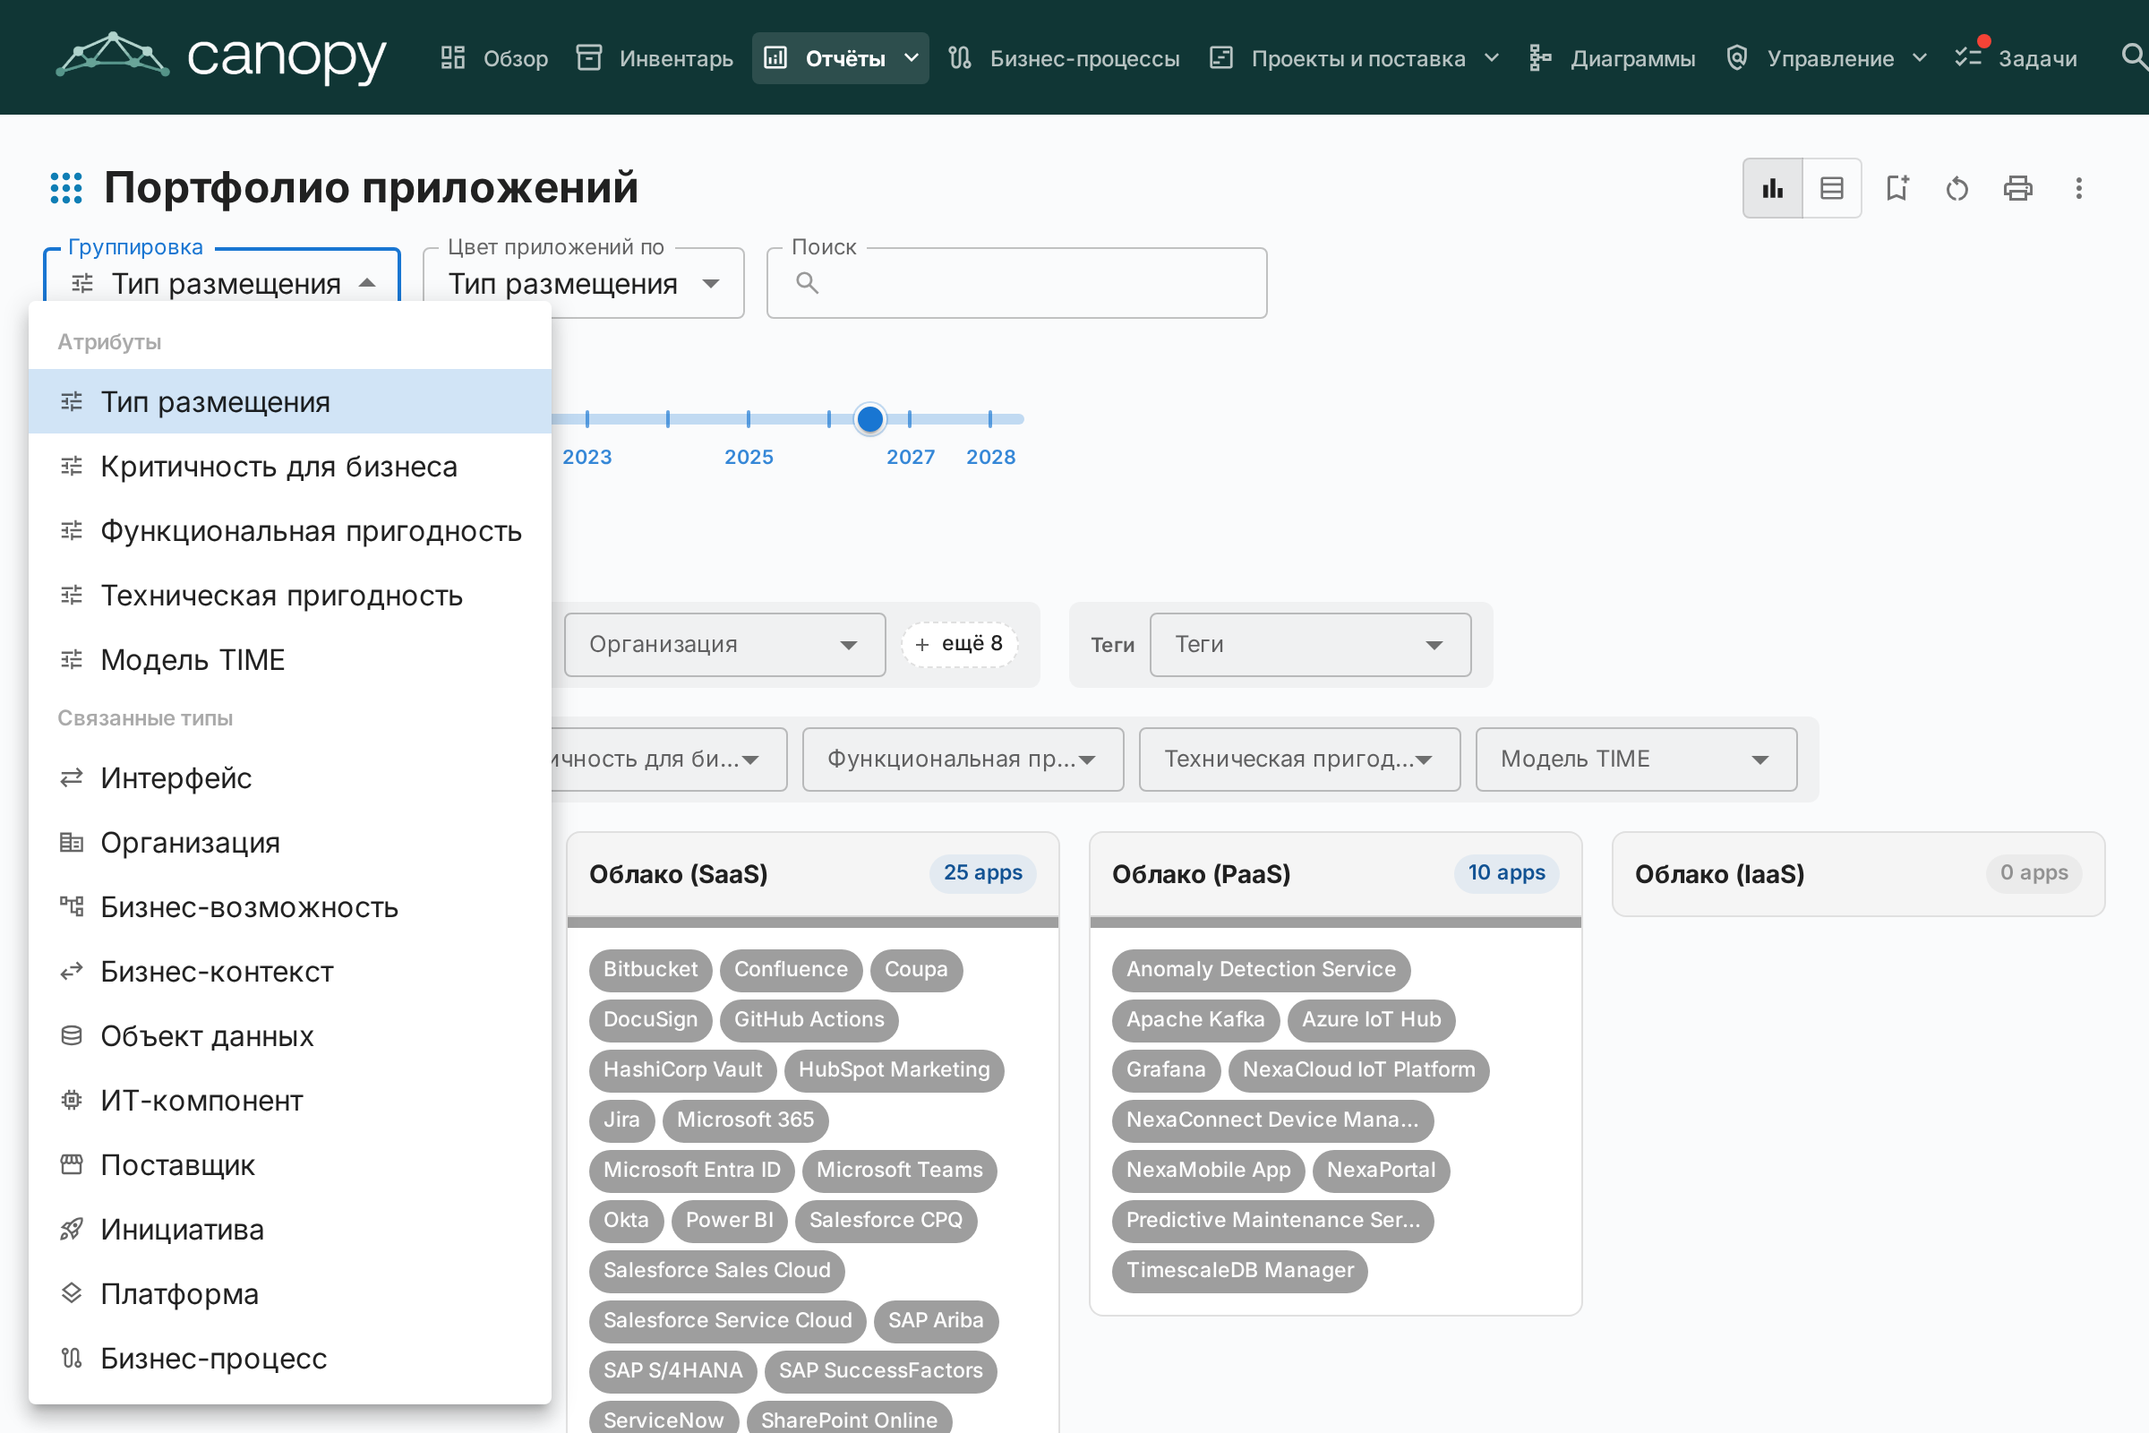The image size is (2149, 1433).
Task: Select Бизнес-контекст option
Action: pyautogui.click(x=289, y=972)
